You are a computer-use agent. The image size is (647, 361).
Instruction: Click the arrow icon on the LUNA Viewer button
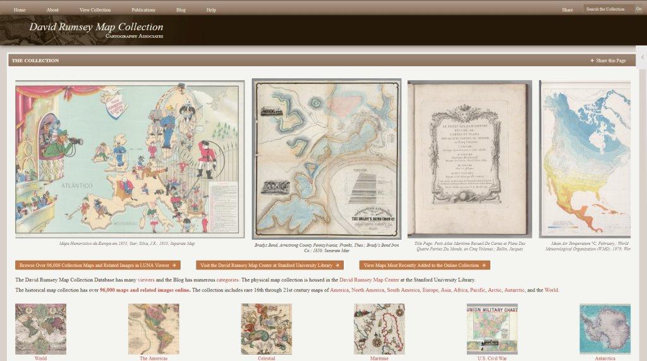(174, 266)
